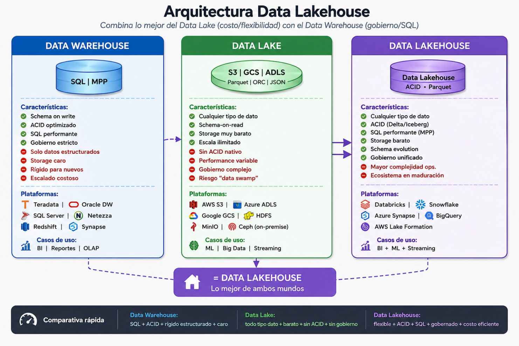
Task: Click the 'Arquitectura Data Lakehouse' title
Action: [267, 12]
